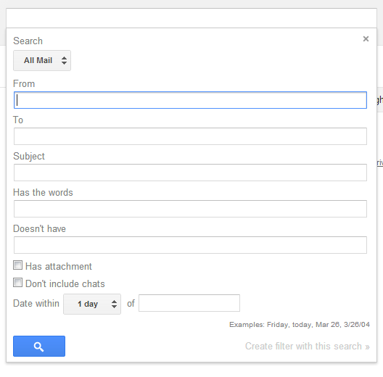Image resolution: width=383 pixels, height=377 pixels.
Task: Click the arrows on 1 day selector
Action: click(114, 304)
